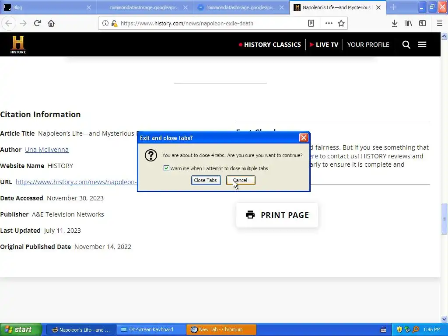Switch to New Tab - Chromium window
The height and width of the screenshot is (336, 448).
(x=221, y=330)
